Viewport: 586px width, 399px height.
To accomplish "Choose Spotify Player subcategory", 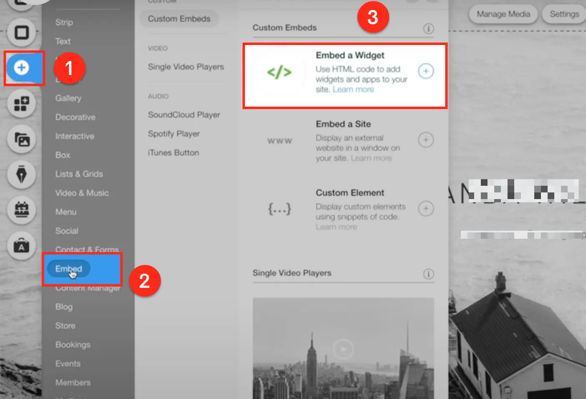I will 174,134.
